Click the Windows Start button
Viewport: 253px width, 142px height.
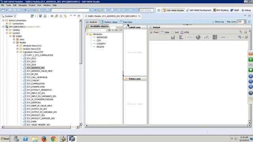(x=5, y=139)
